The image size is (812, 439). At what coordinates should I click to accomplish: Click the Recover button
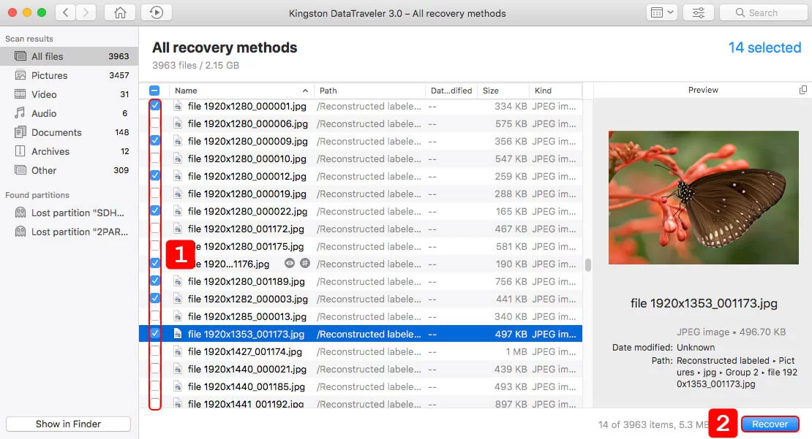(770, 424)
